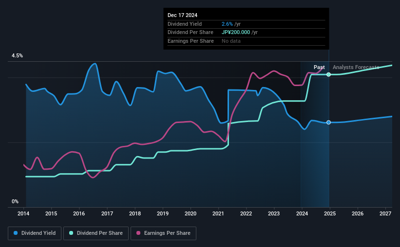The image size is (400, 247).
Task: Click the Dec 17 2024 tooltip date
Action: click(x=182, y=15)
